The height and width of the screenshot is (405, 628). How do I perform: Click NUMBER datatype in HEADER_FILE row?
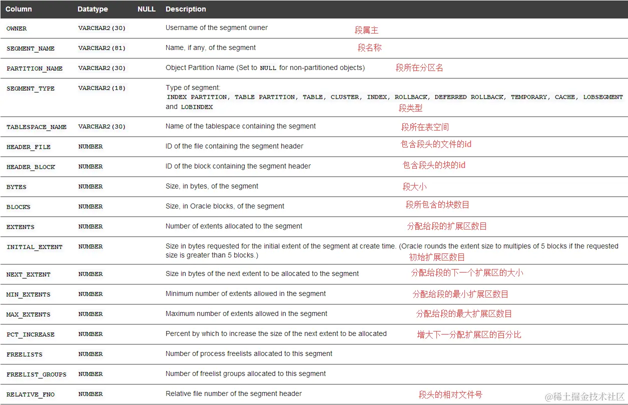[x=91, y=146]
